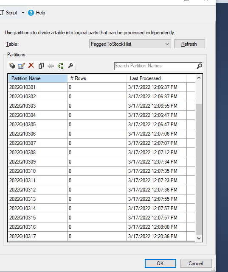Screen dimensions: 228x272
Task: Click the search magnifier icon
Action: click(x=199, y=66)
